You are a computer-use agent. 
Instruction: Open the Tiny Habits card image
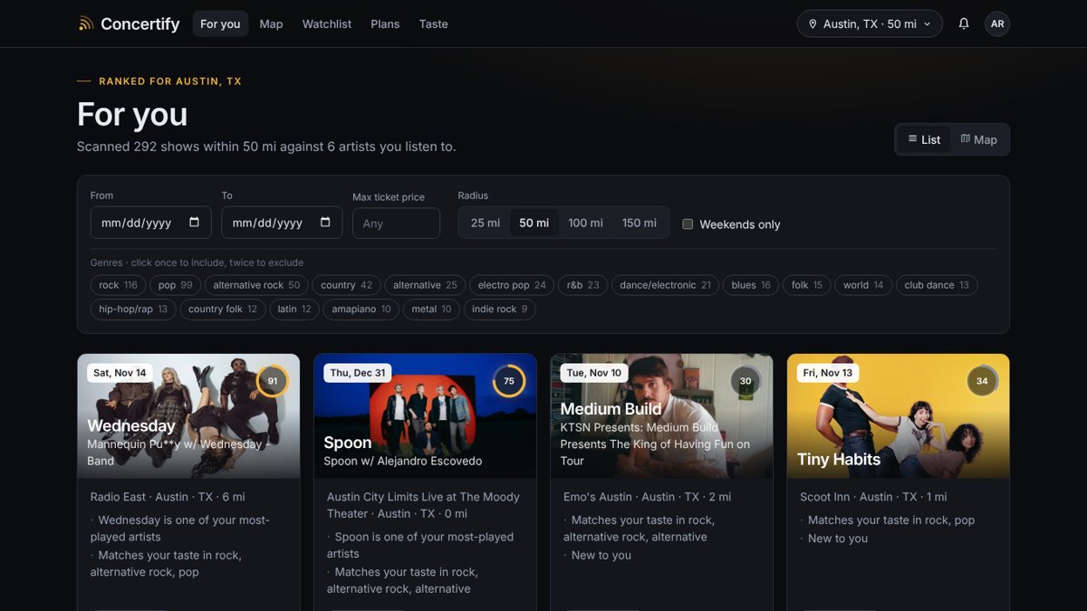[x=899, y=415]
